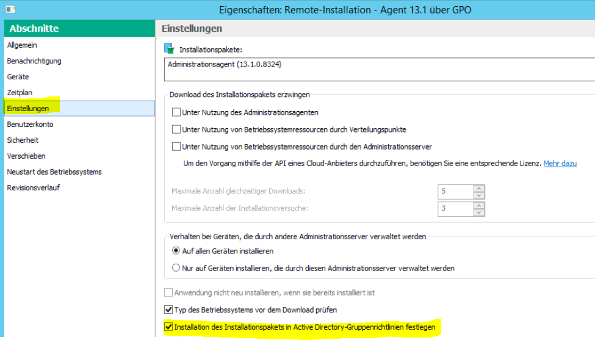Decrease maximale Anzahl der Installationsversuche
This screenshot has height=340, width=595.
pyautogui.click(x=479, y=212)
